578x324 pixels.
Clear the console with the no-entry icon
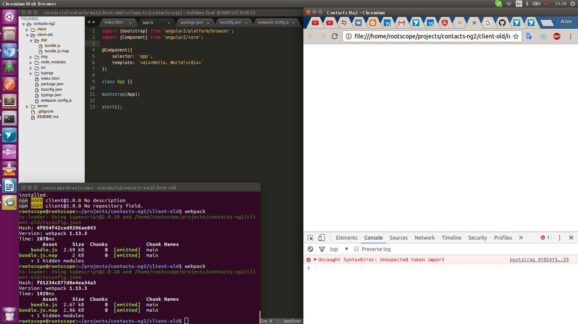311,249
